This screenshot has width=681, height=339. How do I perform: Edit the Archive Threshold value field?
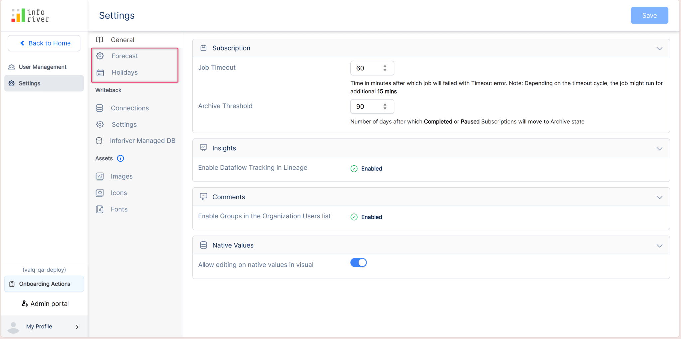pyautogui.click(x=366, y=106)
